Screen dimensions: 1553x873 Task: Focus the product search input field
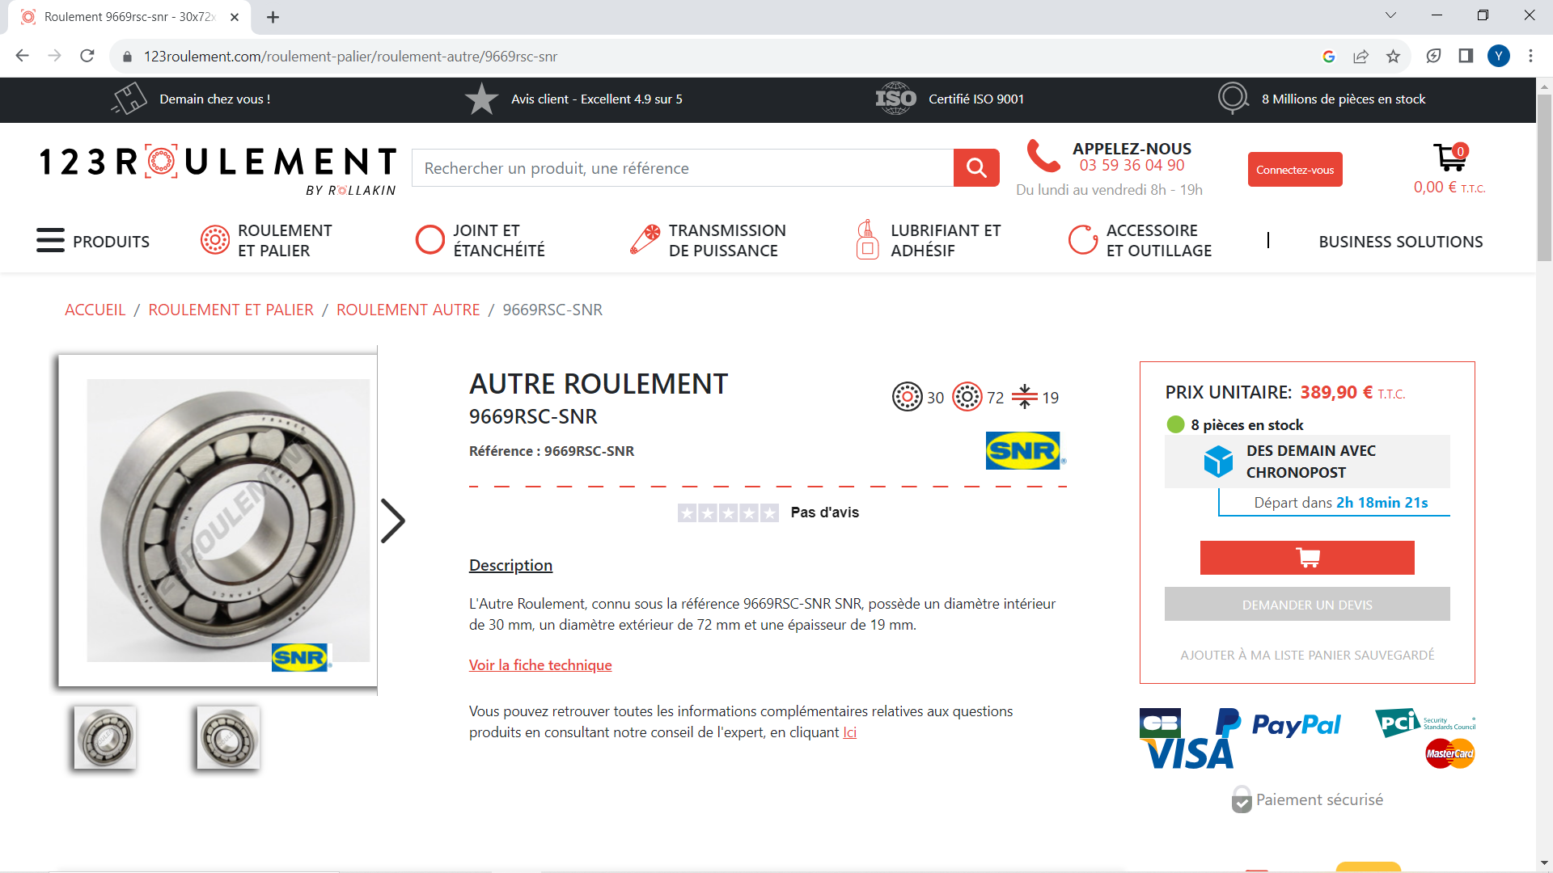[682, 168]
